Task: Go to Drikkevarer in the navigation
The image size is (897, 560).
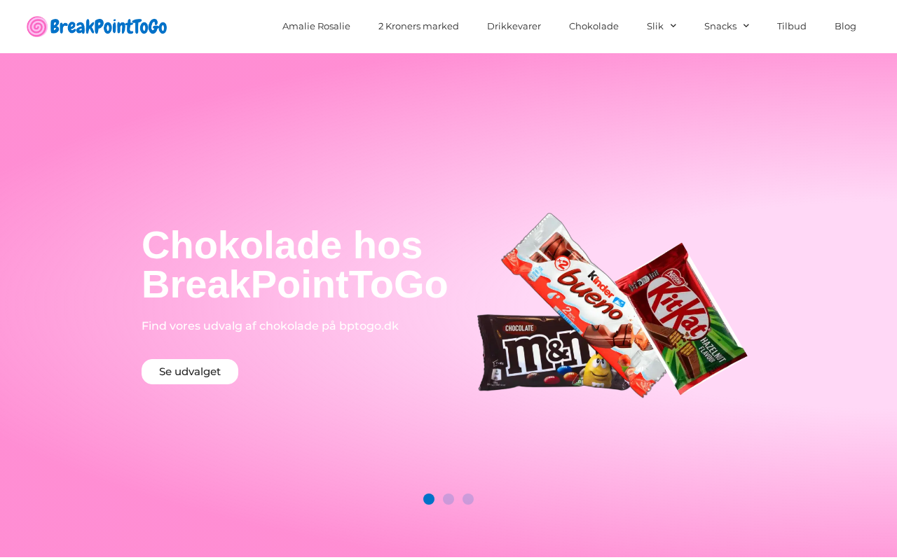Action: [x=514, y=26]
